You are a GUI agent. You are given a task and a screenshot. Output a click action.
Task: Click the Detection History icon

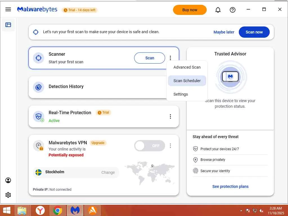[x=39, y=87]
